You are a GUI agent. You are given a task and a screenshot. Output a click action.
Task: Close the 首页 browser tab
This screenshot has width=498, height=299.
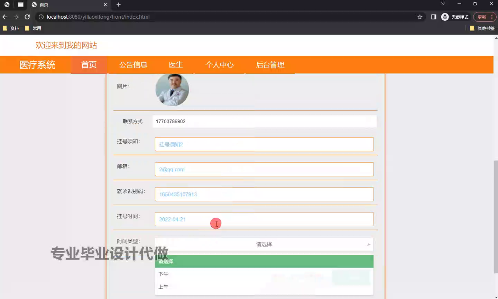[x=105, y=4]
